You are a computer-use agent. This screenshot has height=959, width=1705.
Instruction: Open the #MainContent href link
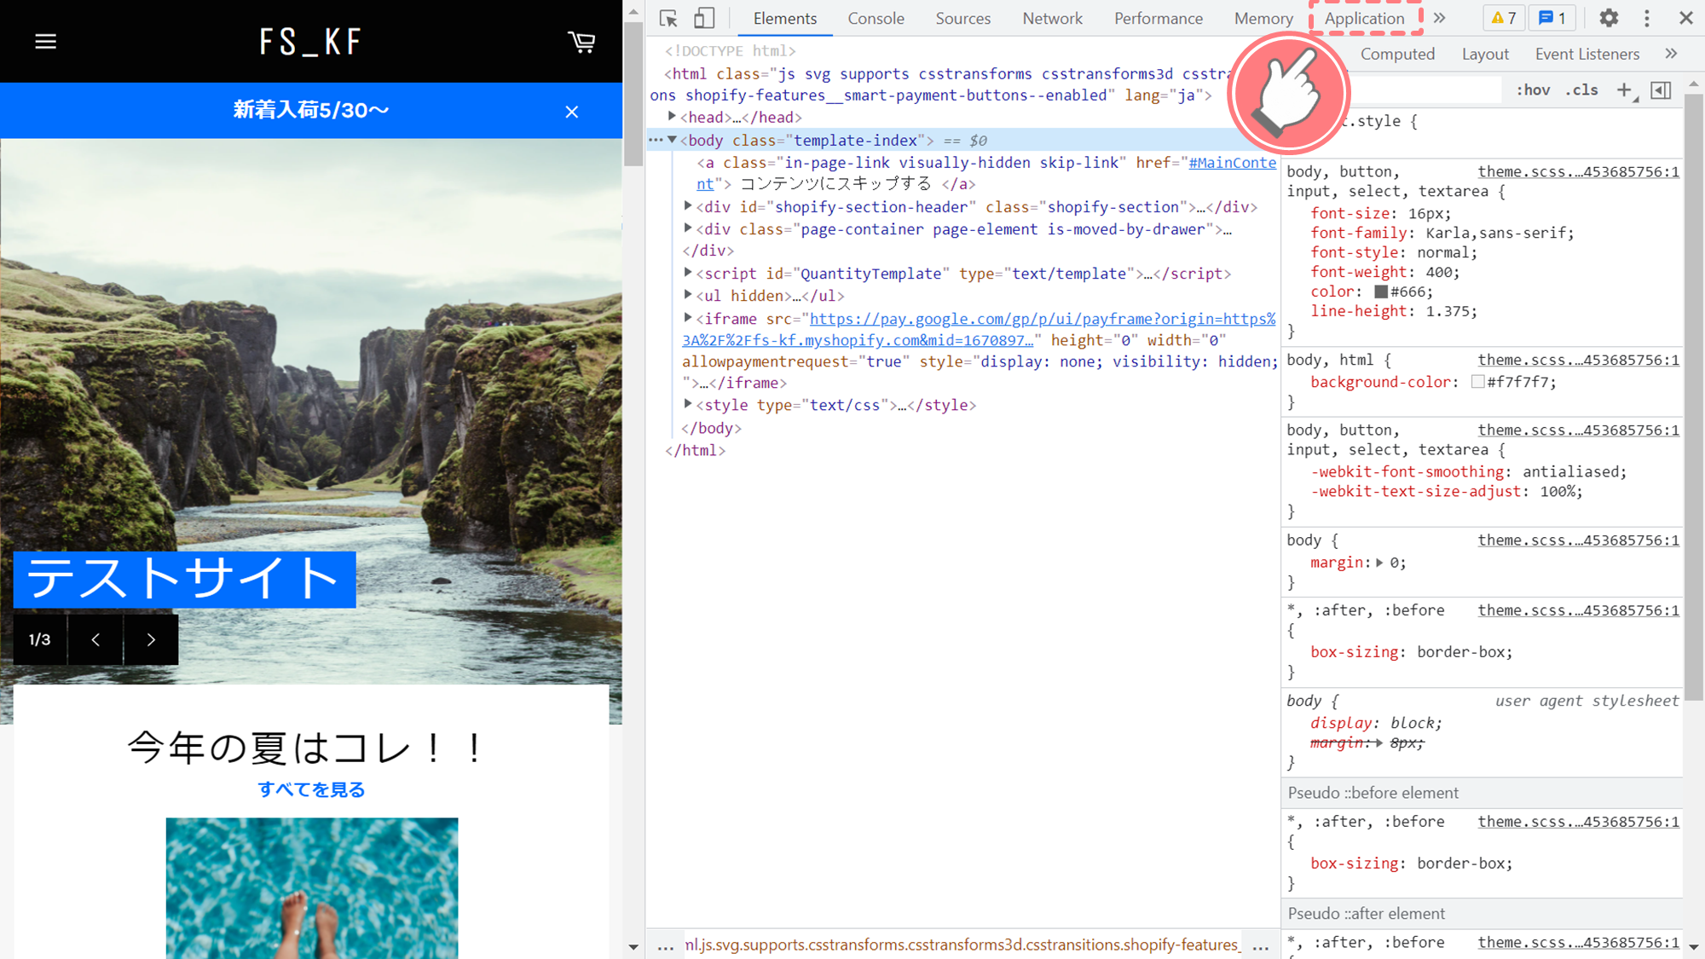coord(1232,162)
